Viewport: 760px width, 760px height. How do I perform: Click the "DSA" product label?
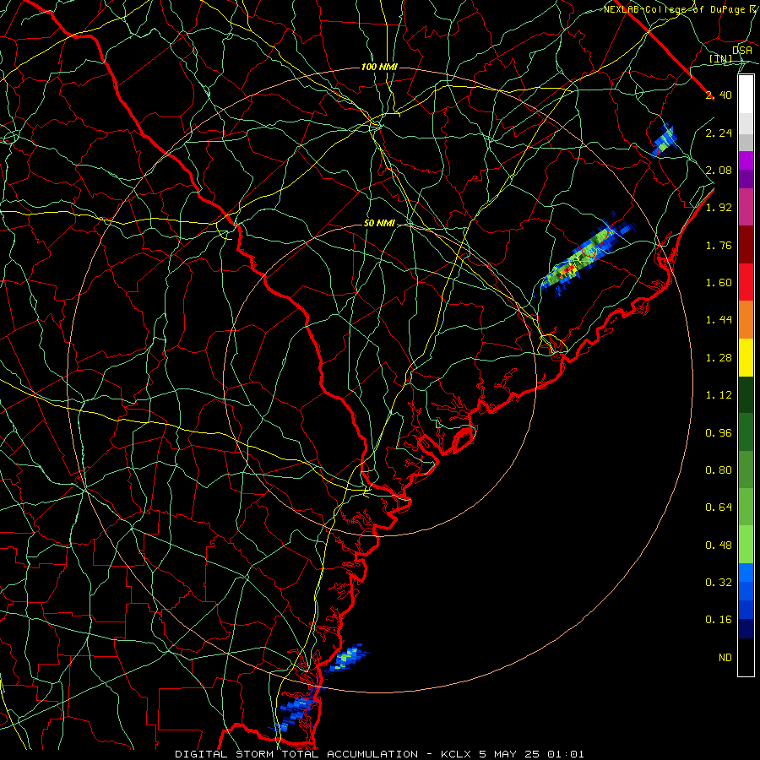pos(742,50)
